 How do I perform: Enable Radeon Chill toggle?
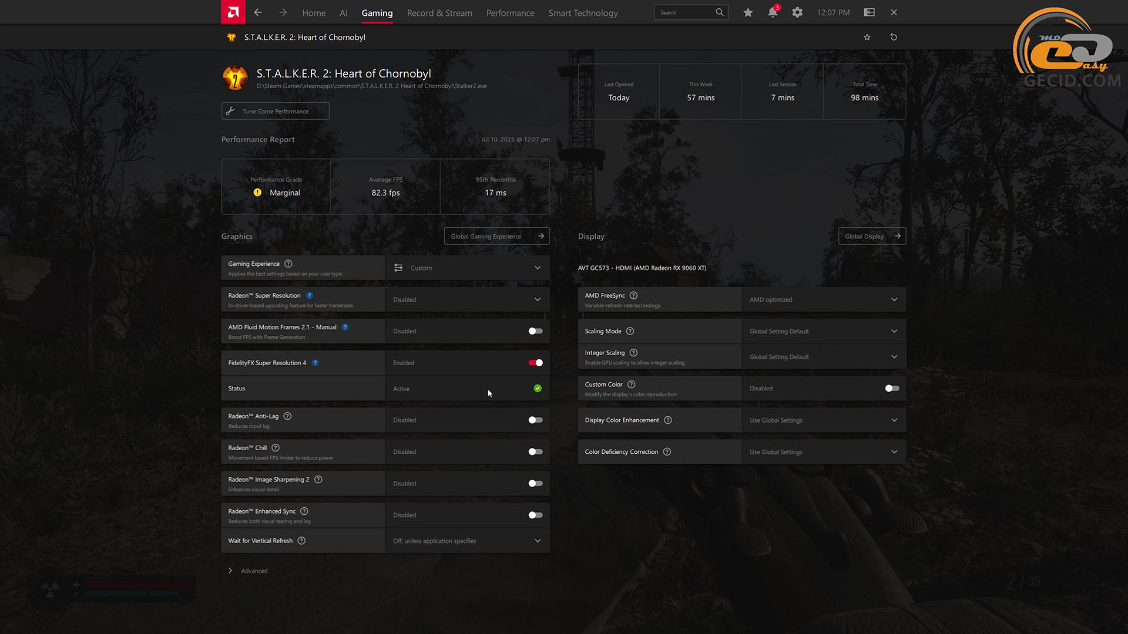click(535, 452)
